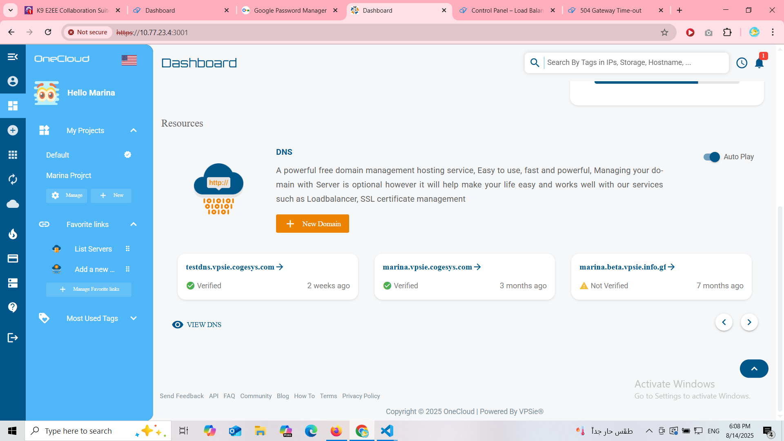Viewport: 784px width, 441px height.
Task: Click the notification bell icon
Action: click(x=759, y=63)
